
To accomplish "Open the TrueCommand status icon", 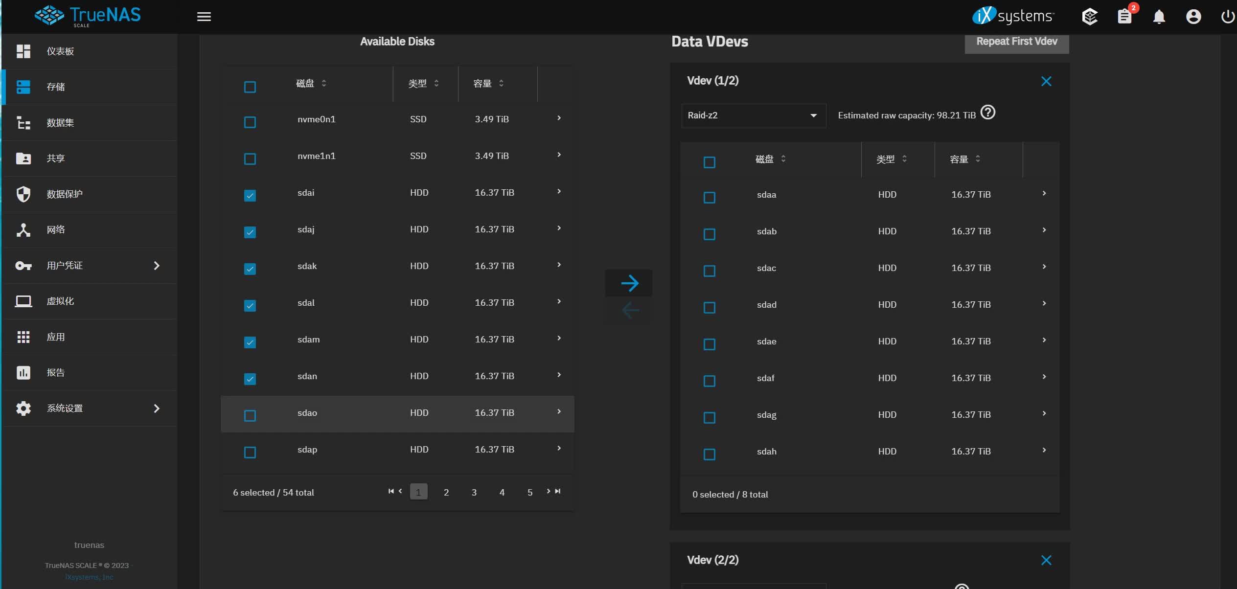I will (x=1090, y=17).
